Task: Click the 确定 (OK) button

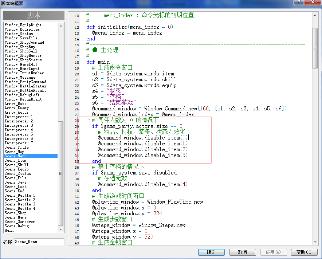Action: 211,252
